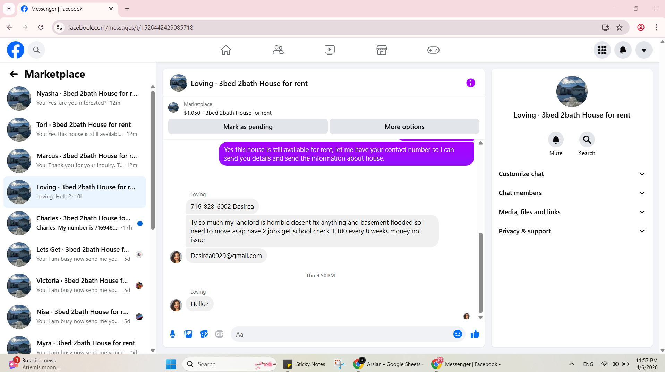The width and height of the screenshot is (665, 372).
Task: Open the unread Charles conversation
Action: pos(75,223)
